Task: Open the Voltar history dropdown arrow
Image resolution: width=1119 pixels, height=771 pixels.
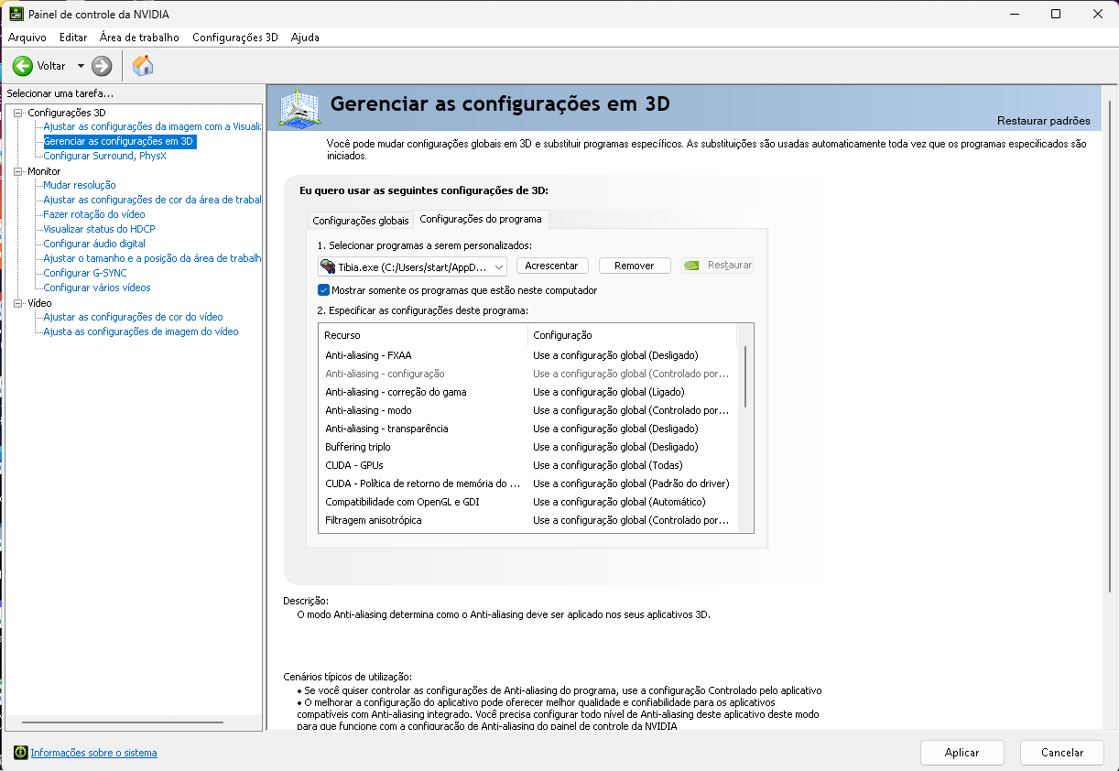Action: coord(81,66)
